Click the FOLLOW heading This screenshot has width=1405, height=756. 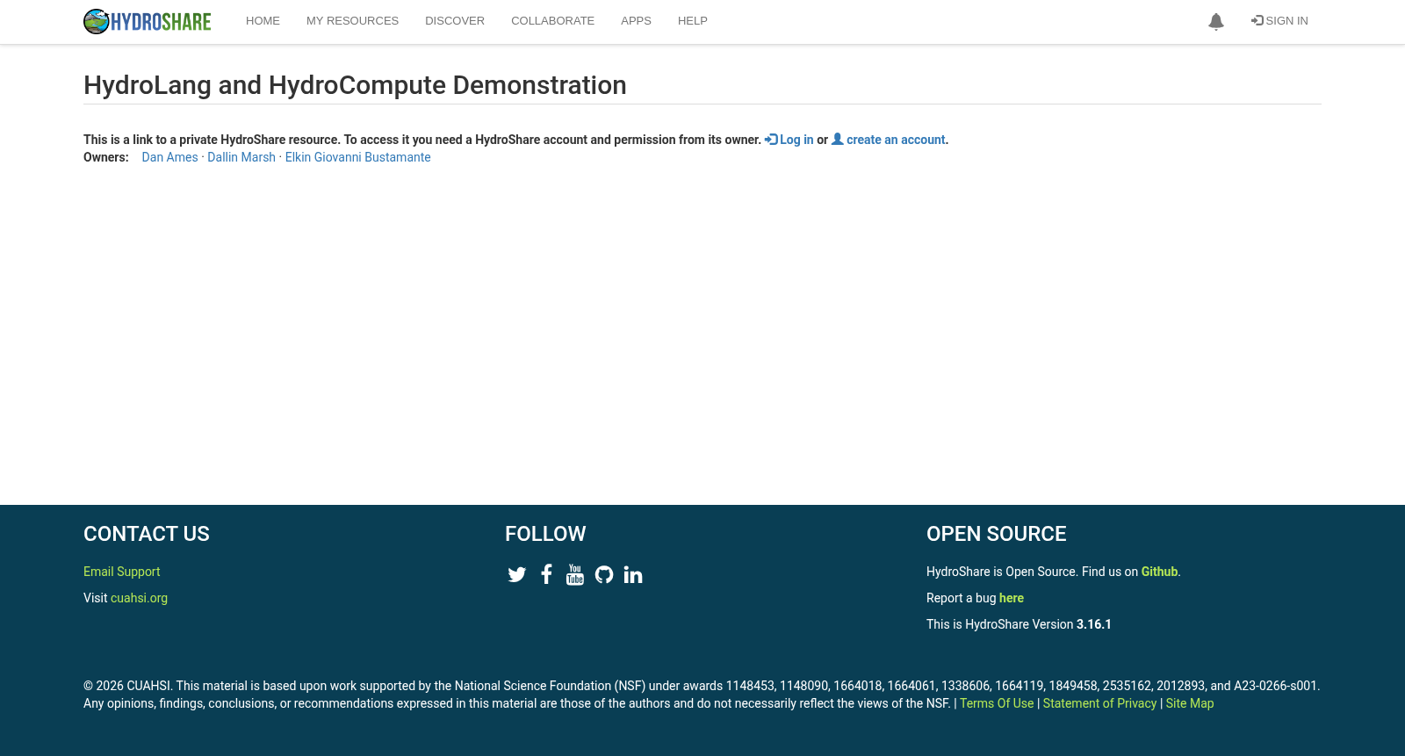coord(545,534)
